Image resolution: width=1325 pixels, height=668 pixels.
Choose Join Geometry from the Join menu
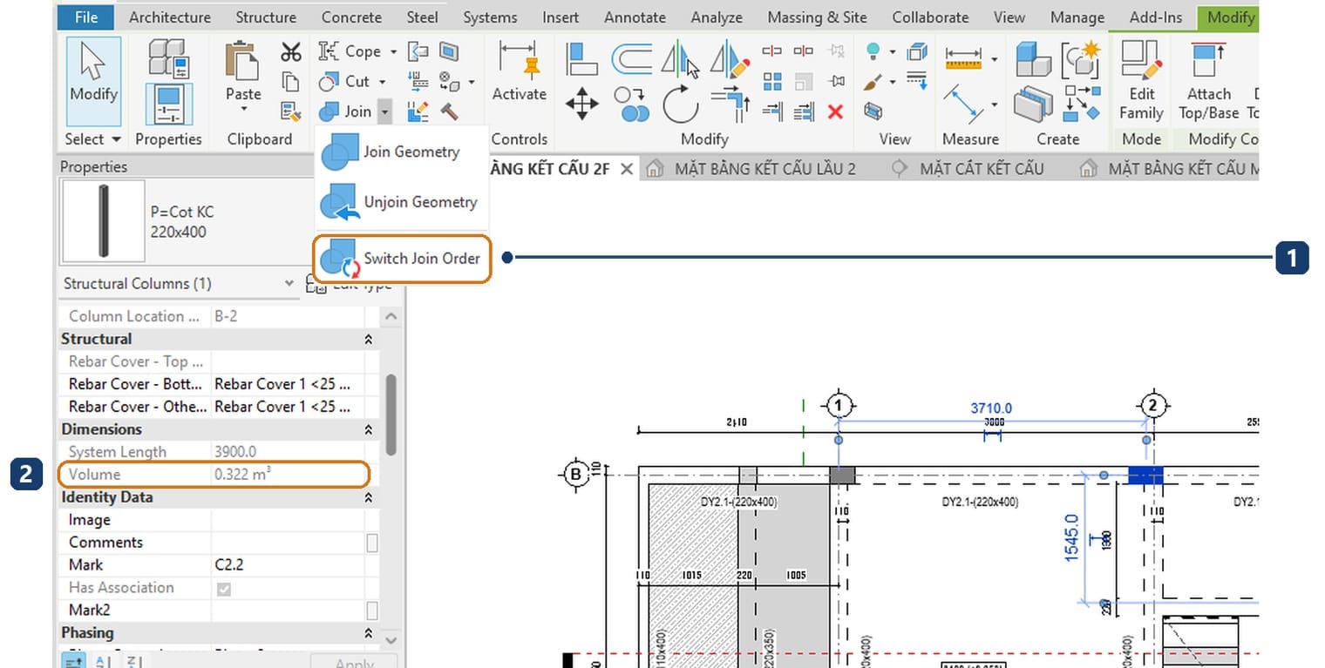coord(402,152)
